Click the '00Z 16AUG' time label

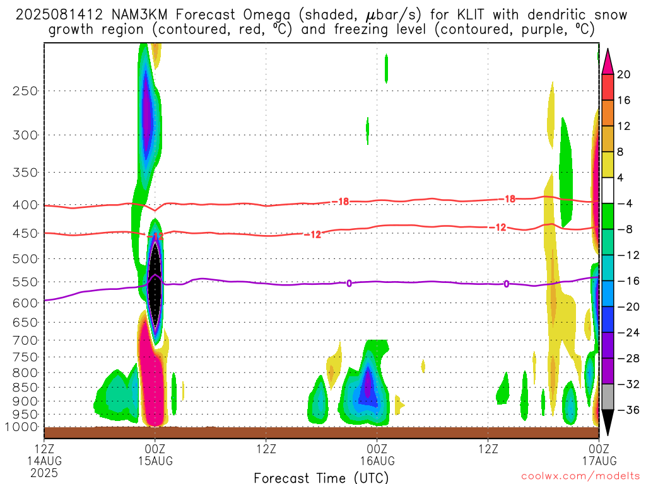377,454
